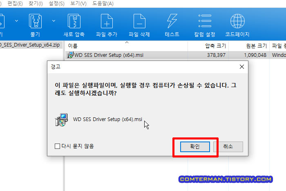Expand the dropdown arrow left of 풀기 icon

pos(16,21)
